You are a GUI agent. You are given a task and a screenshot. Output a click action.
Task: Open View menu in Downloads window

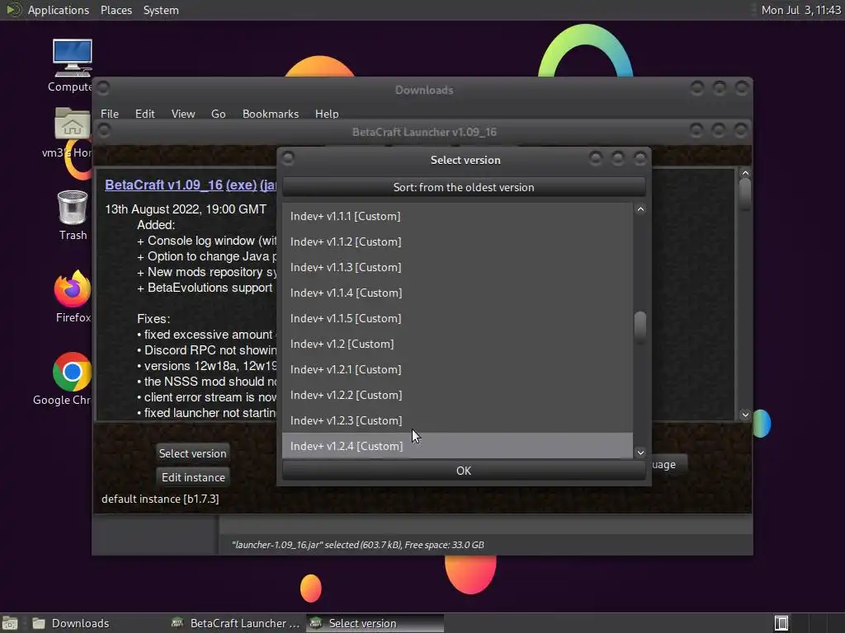[x=182, y=114]
